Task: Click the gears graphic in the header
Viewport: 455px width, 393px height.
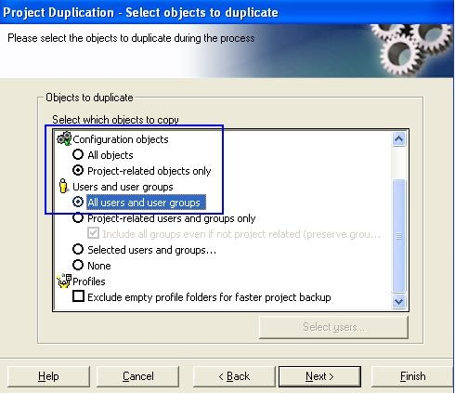Action: tap(411, 49)
